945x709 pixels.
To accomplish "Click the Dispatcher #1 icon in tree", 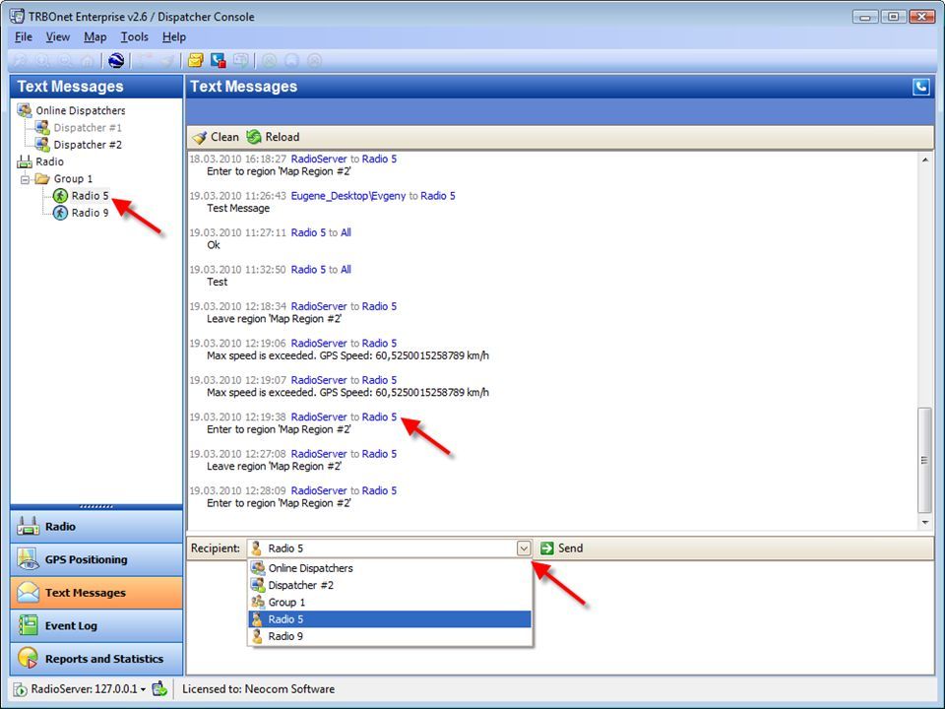I will 41,127.
